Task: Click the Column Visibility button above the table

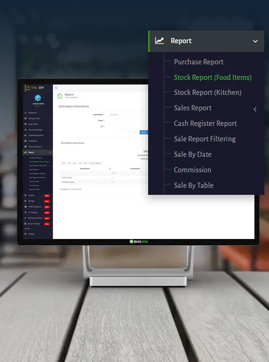Action: pos(95,163)
